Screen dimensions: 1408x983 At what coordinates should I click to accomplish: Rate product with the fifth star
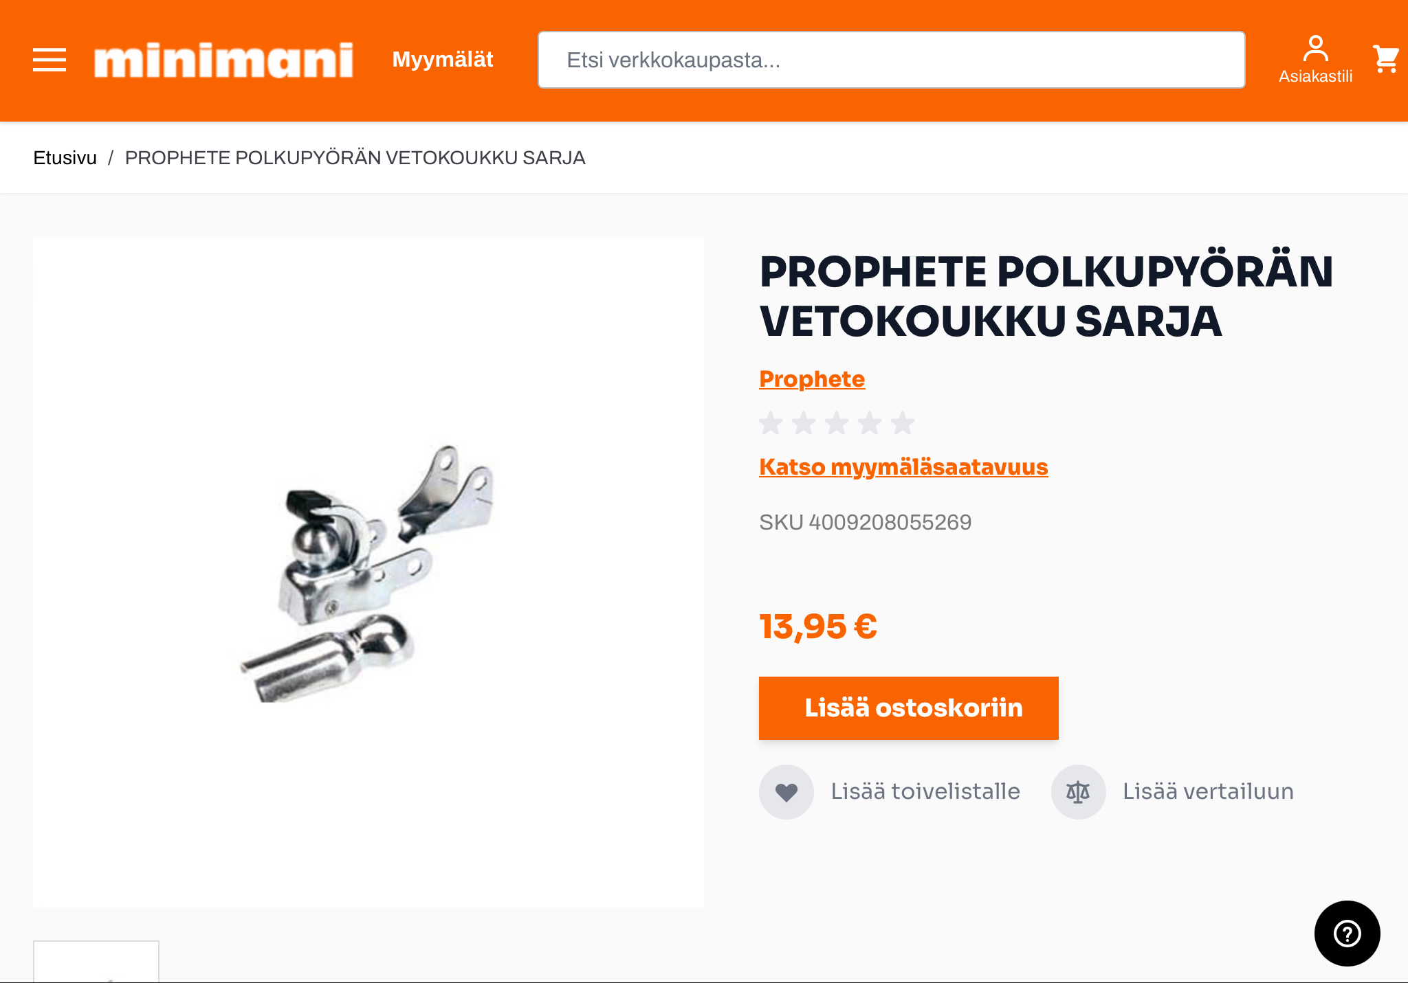point(903,423)
